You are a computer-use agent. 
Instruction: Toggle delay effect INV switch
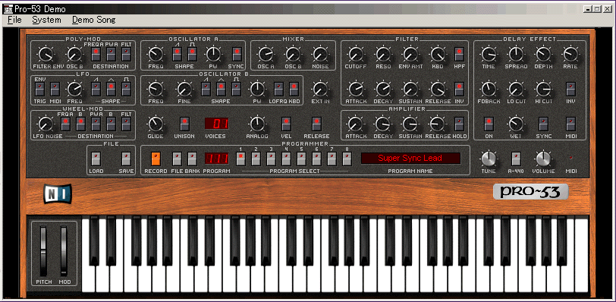[x=570, y=89]
